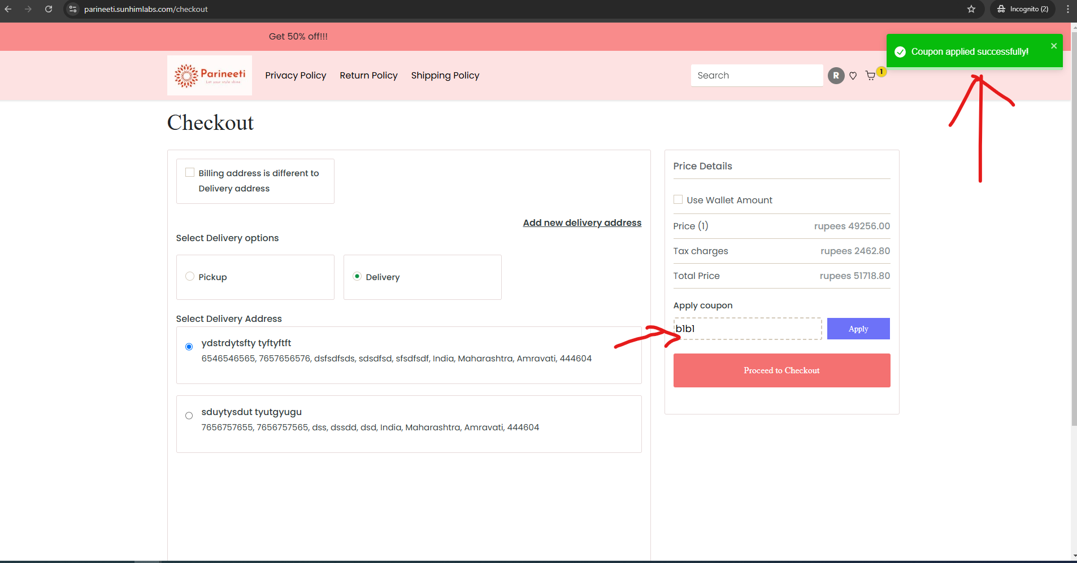Click the Checkout page heading

(210, 123)
